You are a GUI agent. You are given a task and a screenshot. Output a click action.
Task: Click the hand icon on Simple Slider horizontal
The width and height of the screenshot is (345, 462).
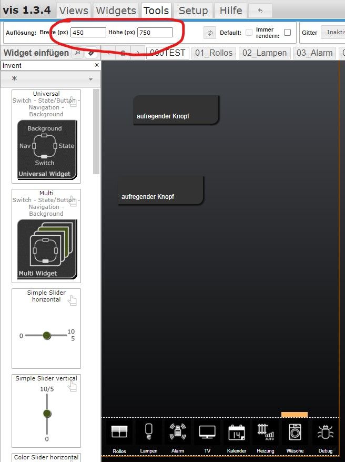click(x=72, y=301)
